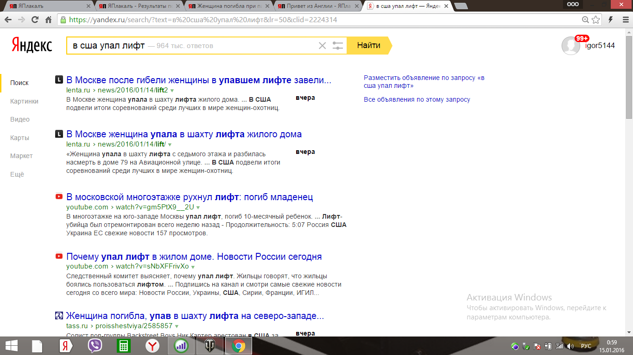633x355 pixels.
Task: Select Карты in the left menu
Action: pyautogui.click(x=19, y=138)
